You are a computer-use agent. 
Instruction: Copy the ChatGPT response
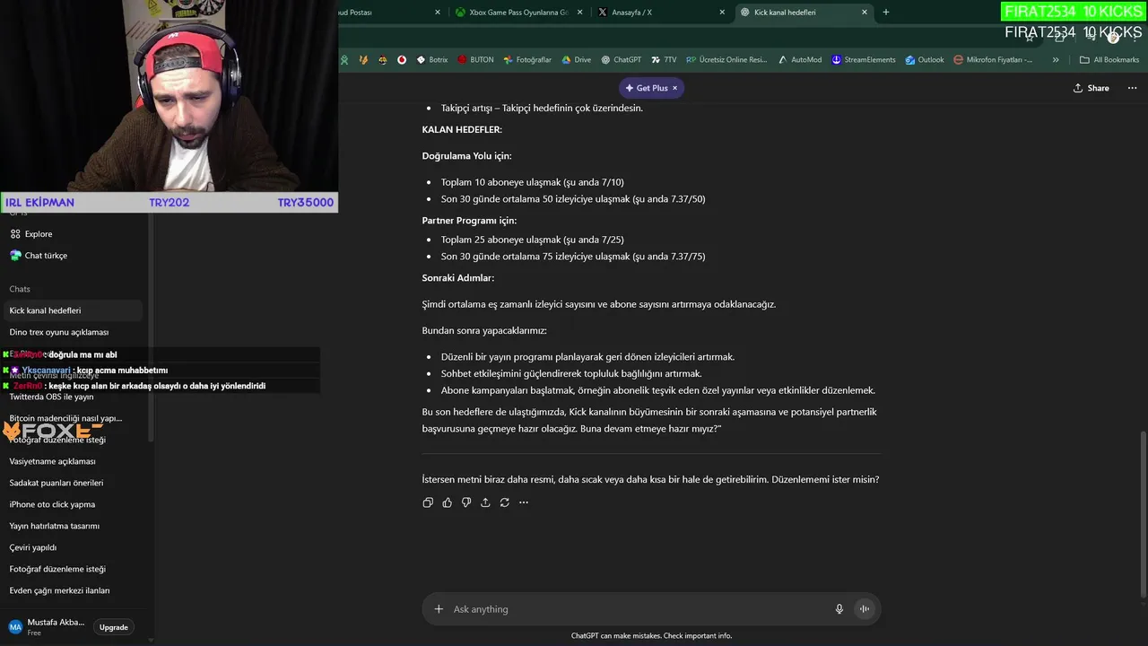[428, 502]
